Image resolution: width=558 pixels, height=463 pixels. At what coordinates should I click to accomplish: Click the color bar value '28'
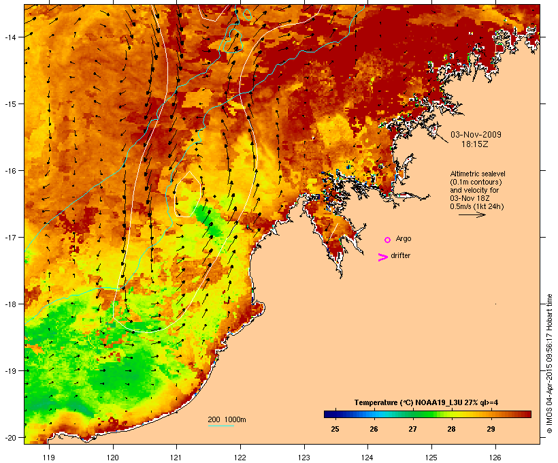click(x=451, y=429)
